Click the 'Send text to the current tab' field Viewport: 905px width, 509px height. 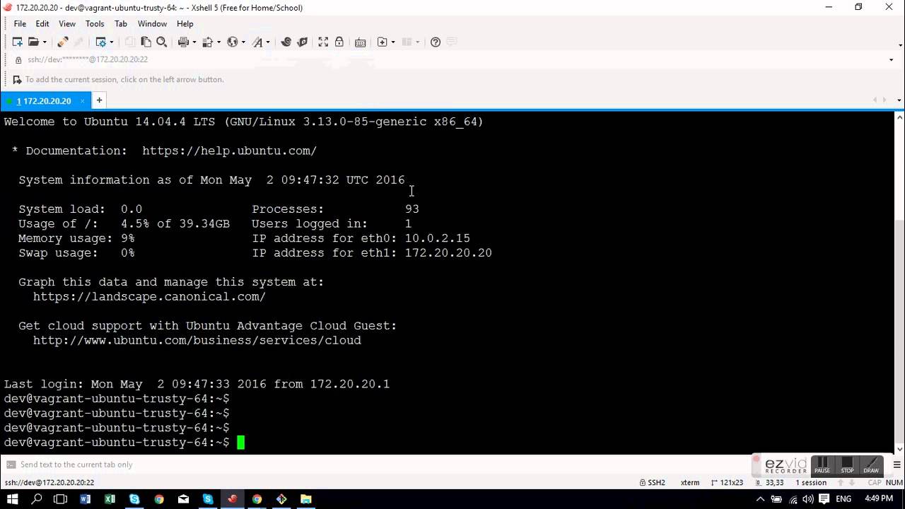tap(375, 464)
